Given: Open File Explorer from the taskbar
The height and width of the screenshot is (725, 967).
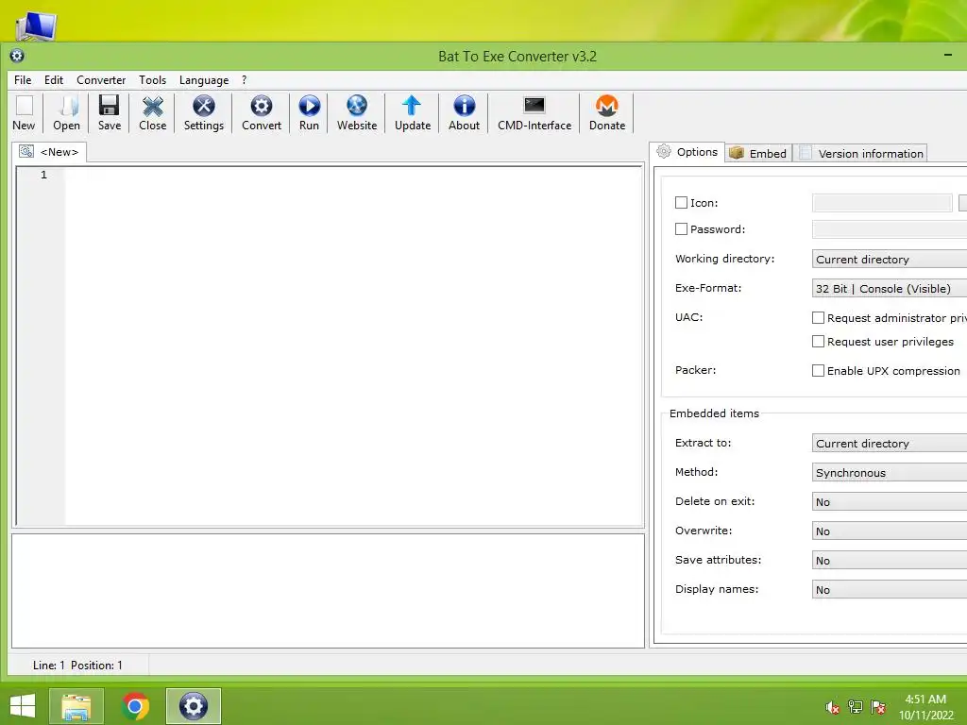Looking at the screenshot, I should (76, 706).
